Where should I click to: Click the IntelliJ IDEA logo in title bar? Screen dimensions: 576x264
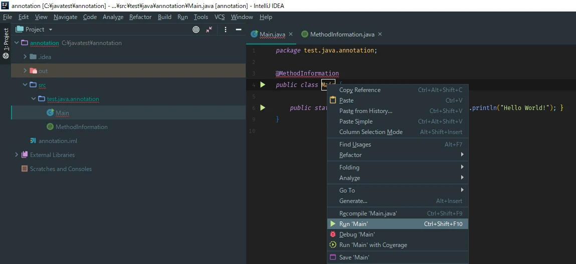point(5,5)
